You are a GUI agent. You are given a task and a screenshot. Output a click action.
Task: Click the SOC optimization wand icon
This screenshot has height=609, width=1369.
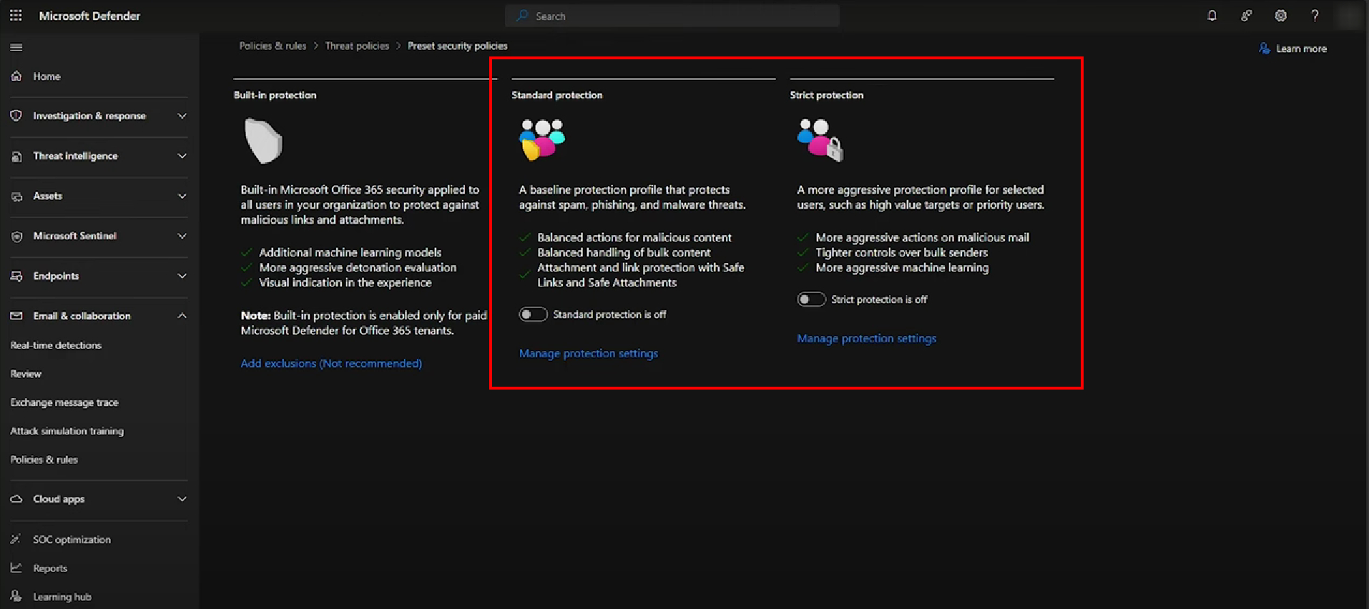click(16, 540)
